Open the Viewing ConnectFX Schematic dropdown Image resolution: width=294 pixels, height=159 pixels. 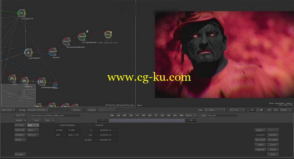[x=37, y=110]
